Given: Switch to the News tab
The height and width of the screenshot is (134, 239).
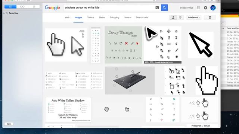Looking at the screenshot, I should (x=102, y=17).
